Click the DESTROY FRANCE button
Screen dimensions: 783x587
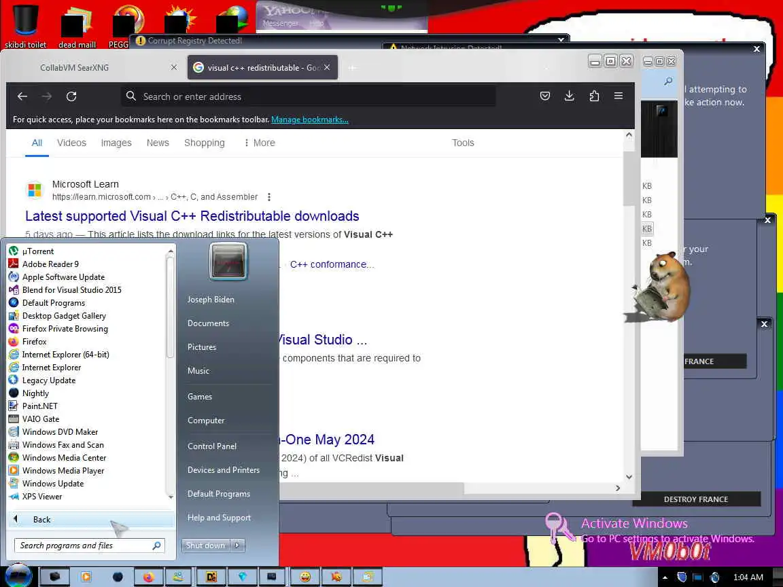pos(695,499)
